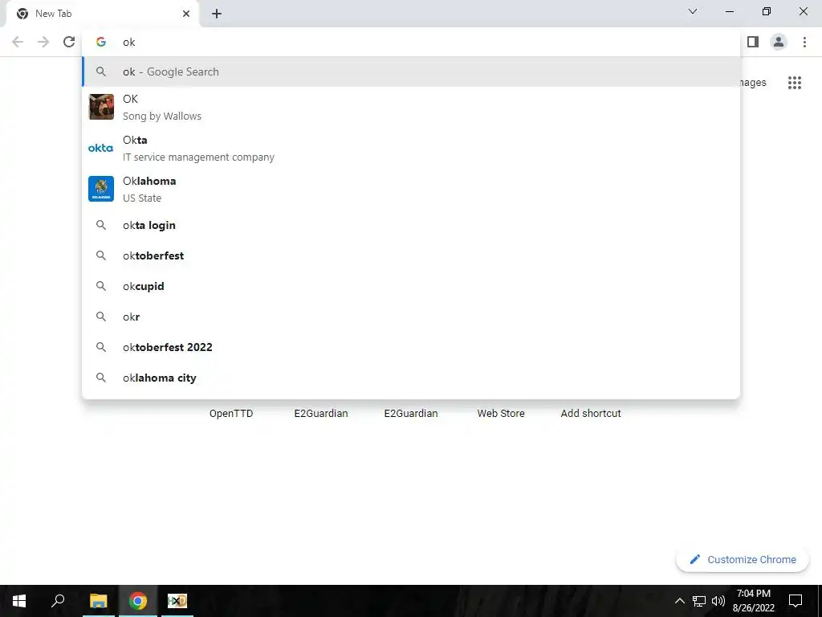The width and height of the screenshot is (822, 617).
Task: Open the notification center icon
Action: 796,601
